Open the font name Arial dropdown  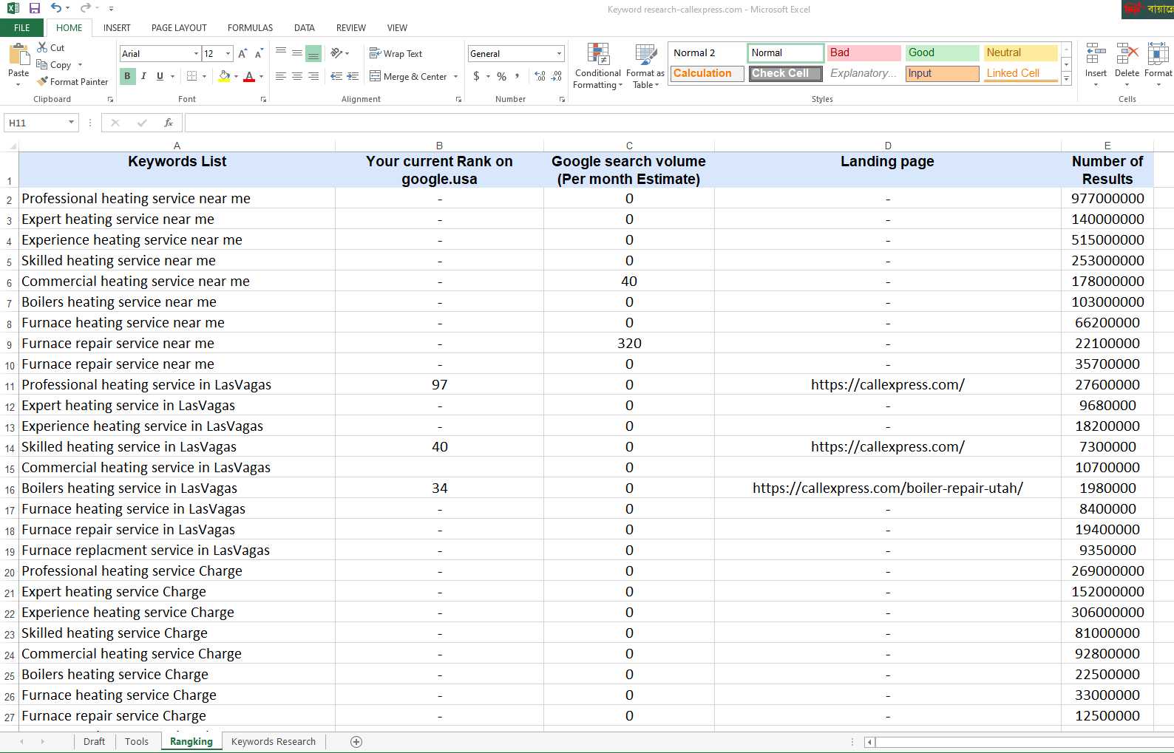pyautogui.click(x=196, y=53)
